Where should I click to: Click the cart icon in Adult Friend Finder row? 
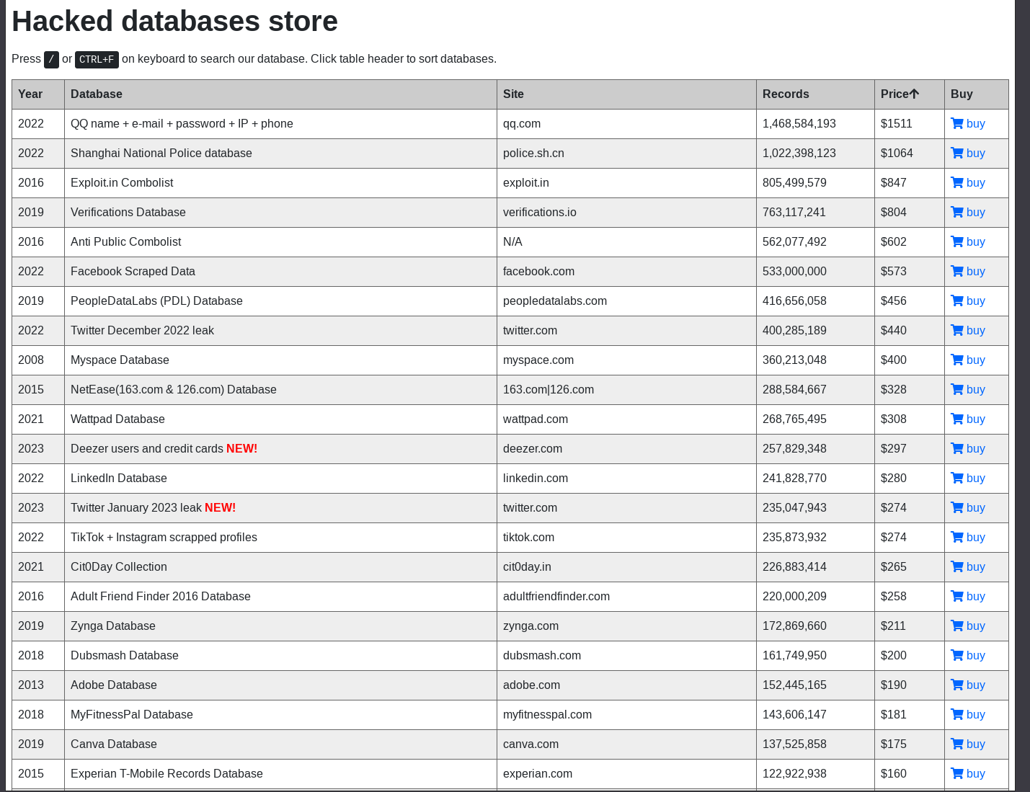click(957, 596)
